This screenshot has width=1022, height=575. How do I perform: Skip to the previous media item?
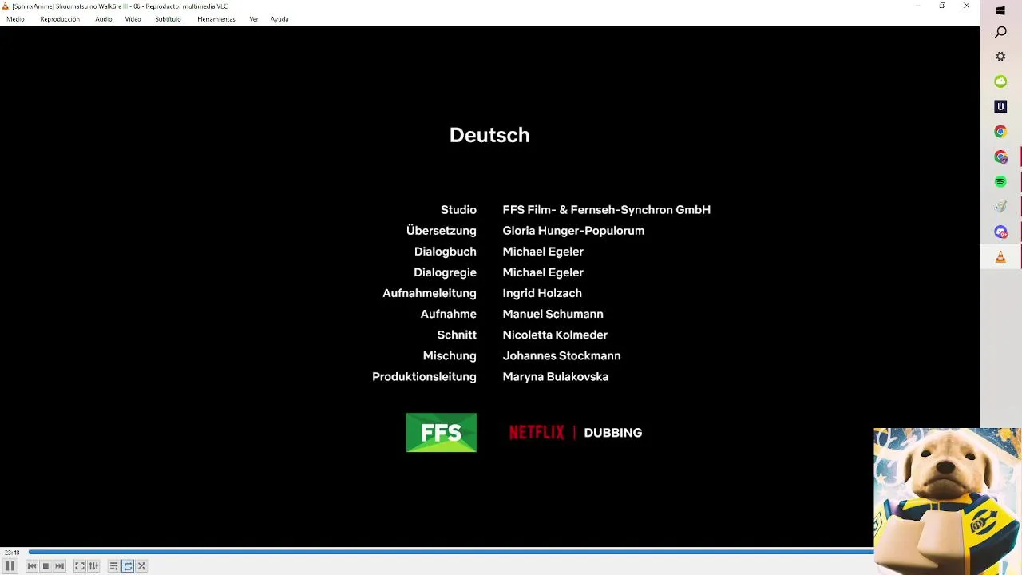coord(32,566)
